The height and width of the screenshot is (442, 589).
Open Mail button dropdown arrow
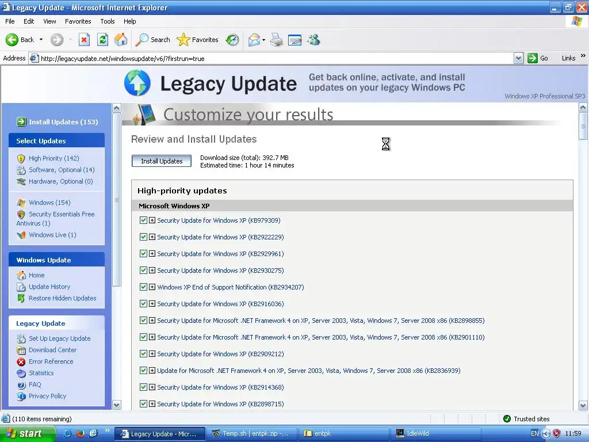pos(263,40)
